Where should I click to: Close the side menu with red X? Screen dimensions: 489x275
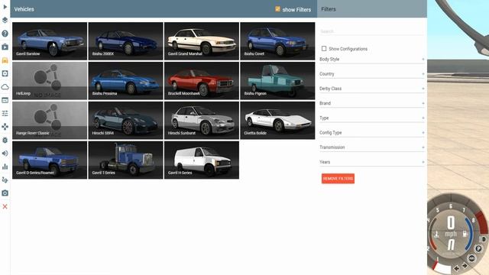pos(5,206)
